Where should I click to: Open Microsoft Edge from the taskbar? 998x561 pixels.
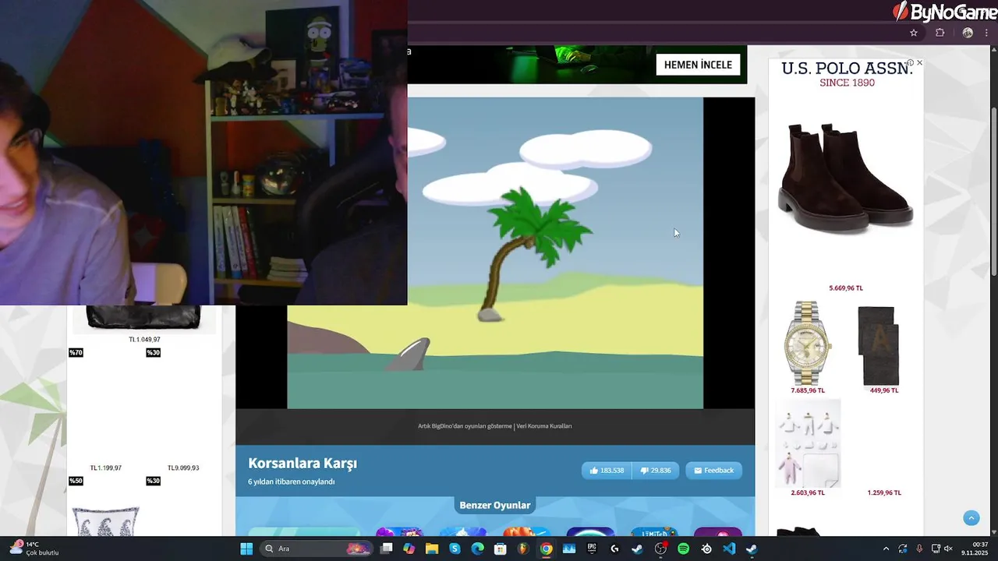[477, 549]
